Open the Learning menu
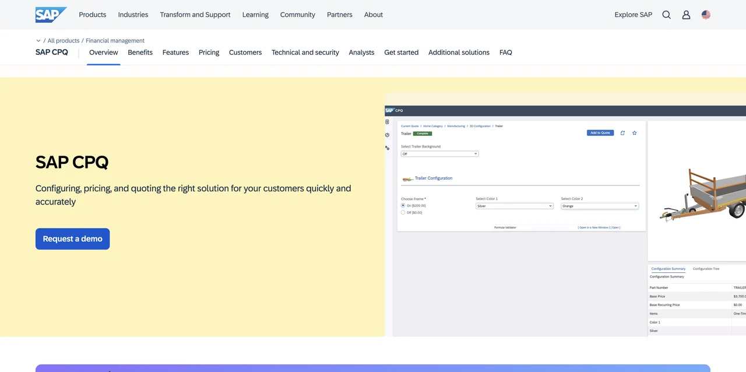 [x=255, y=15]
